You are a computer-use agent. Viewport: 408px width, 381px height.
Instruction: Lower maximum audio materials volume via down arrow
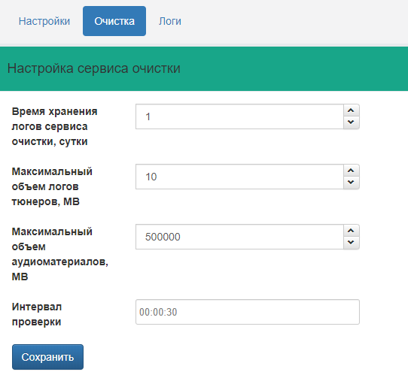click(351, 243)
